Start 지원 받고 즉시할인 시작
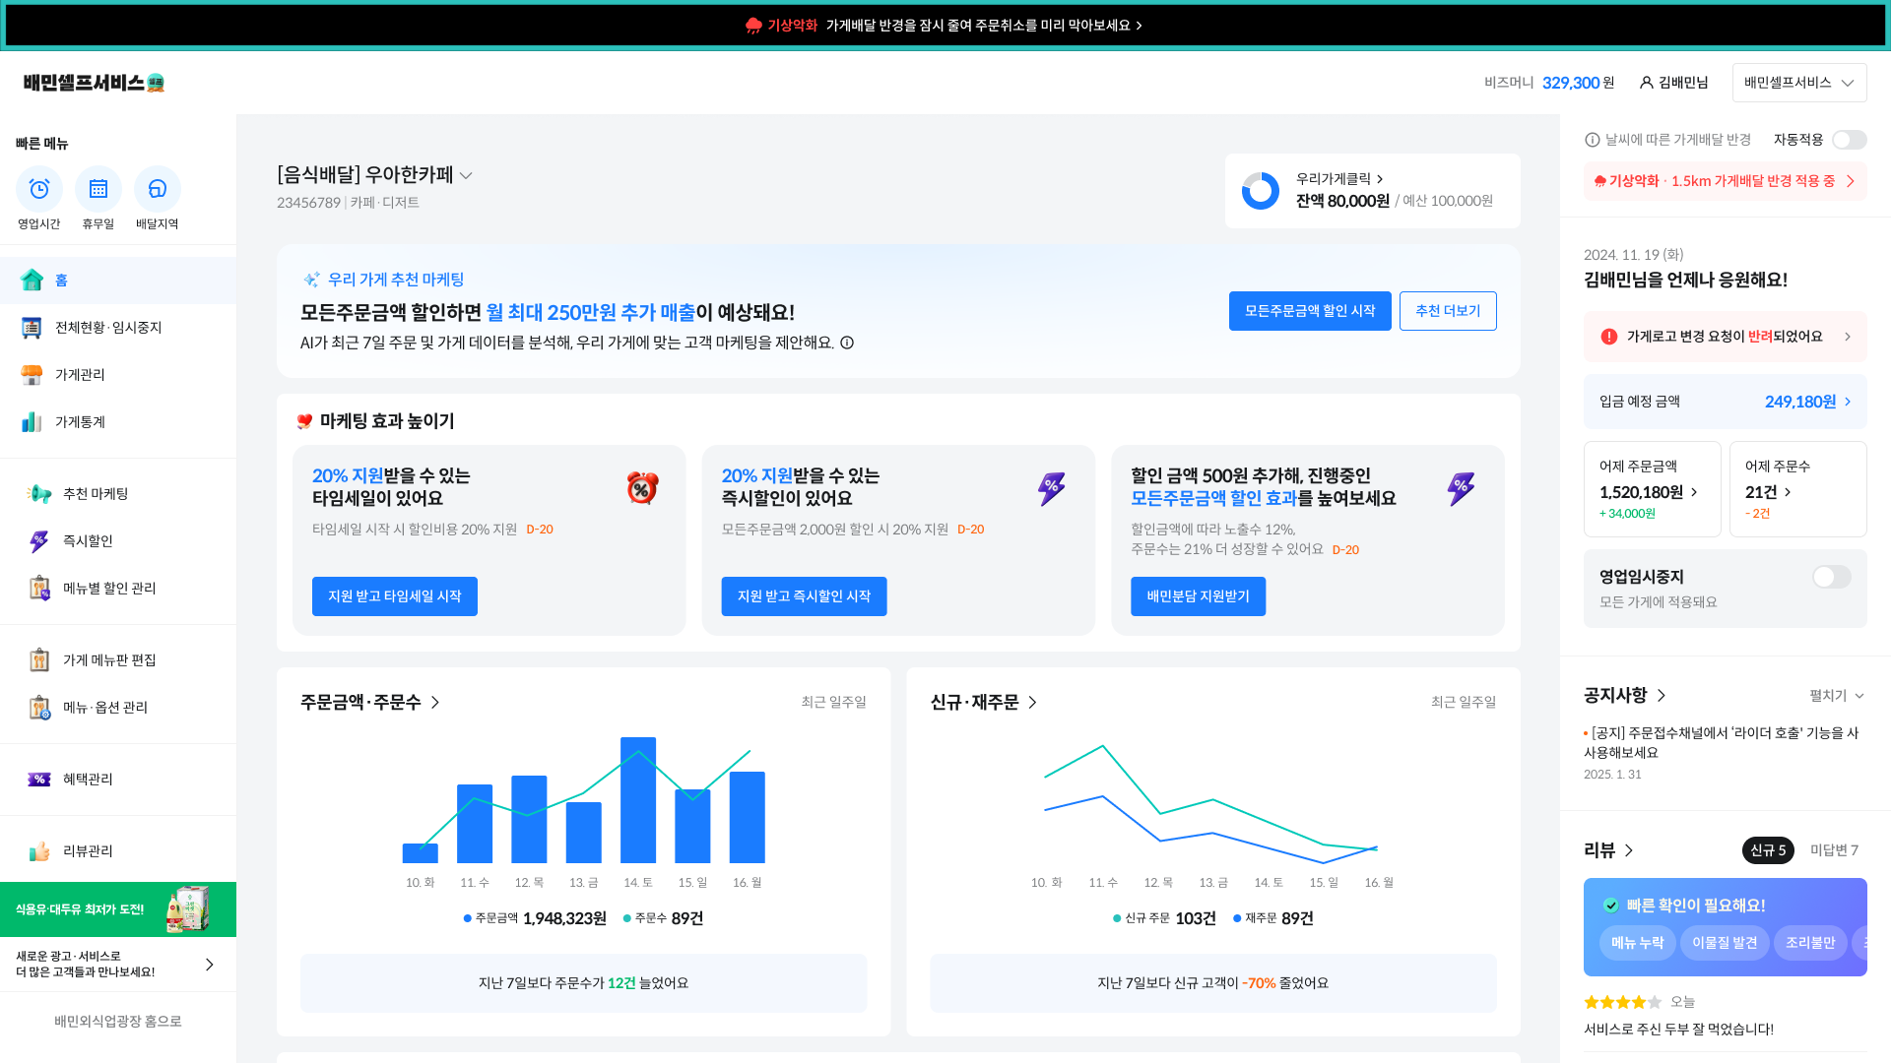 click(x=804, y=596)
